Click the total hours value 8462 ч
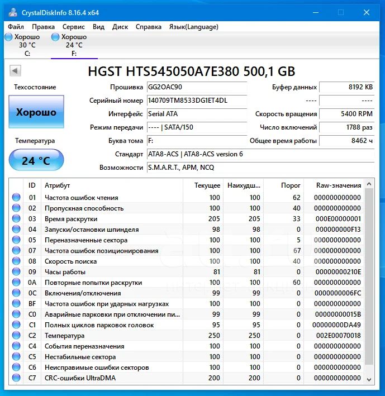385x396 pixels. (346, 141)
